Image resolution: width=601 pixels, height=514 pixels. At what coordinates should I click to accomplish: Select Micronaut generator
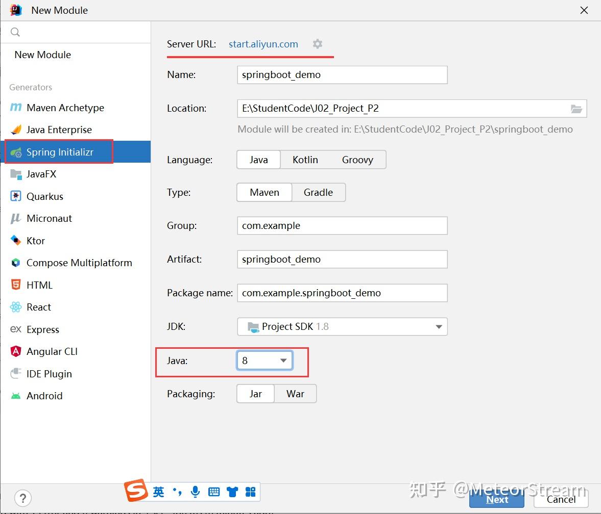(76, 219)
